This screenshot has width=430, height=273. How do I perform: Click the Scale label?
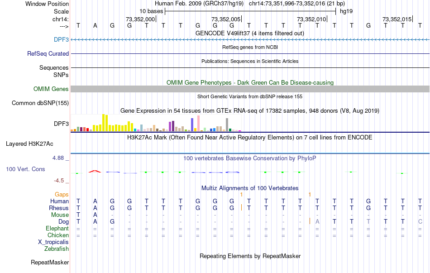61,11
